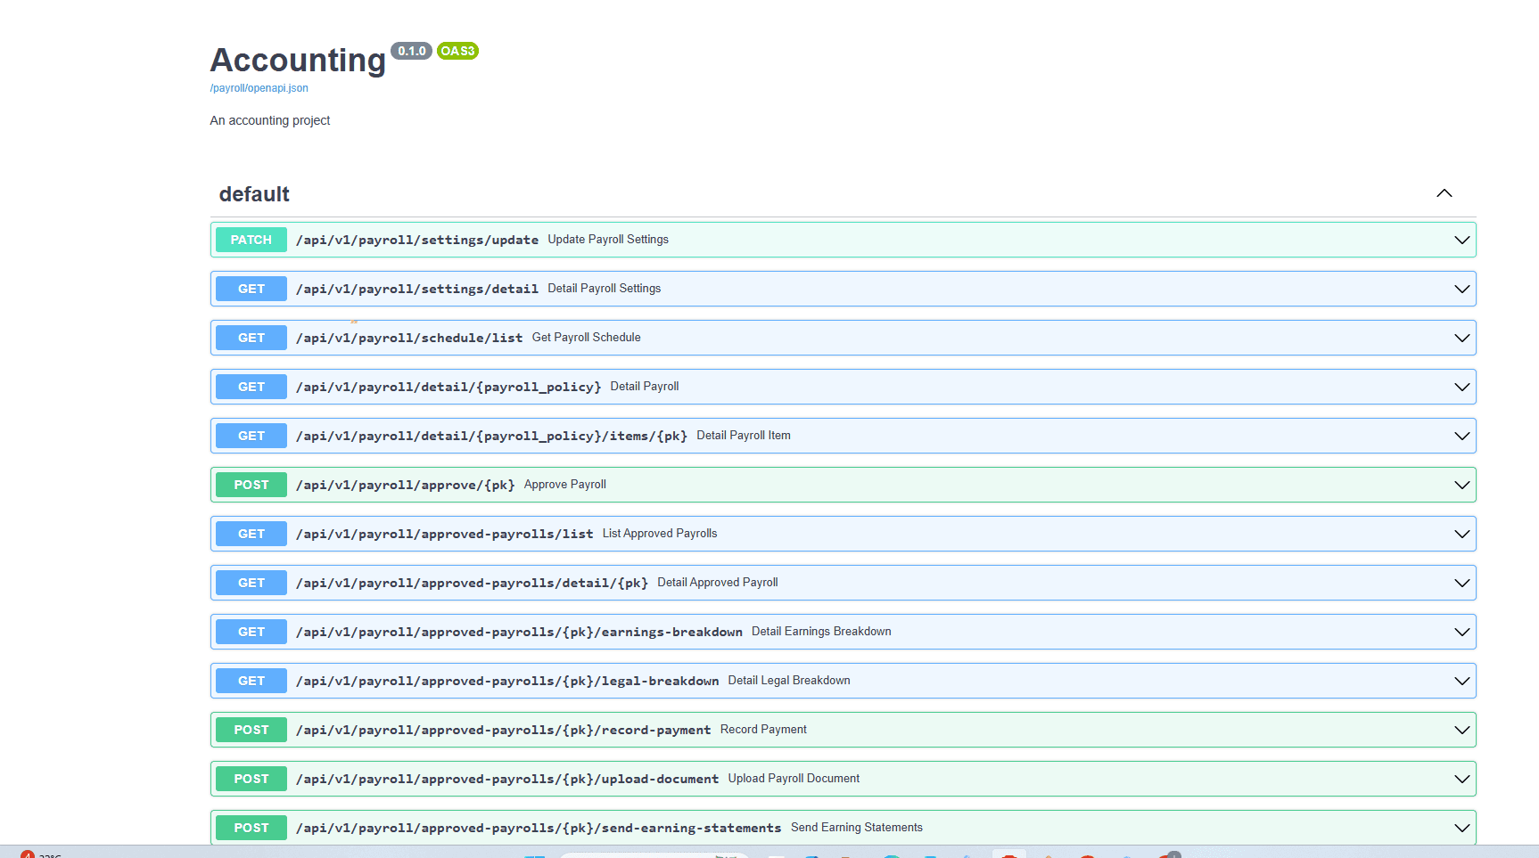Click the 0.1.0 version badge
Viewport: 1539px width, 858px height.
click(x=411, y=52)
